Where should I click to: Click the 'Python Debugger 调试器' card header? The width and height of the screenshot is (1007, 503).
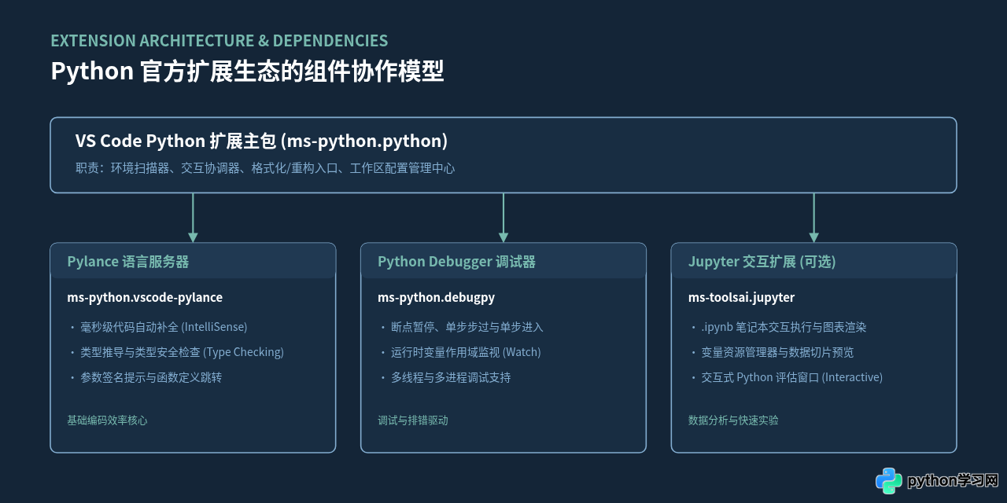(503, 262)
